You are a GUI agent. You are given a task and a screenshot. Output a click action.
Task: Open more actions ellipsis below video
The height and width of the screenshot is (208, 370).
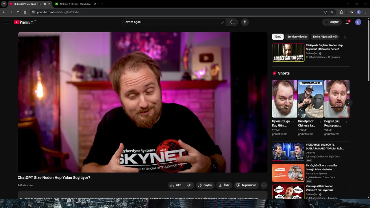(264, 185)
